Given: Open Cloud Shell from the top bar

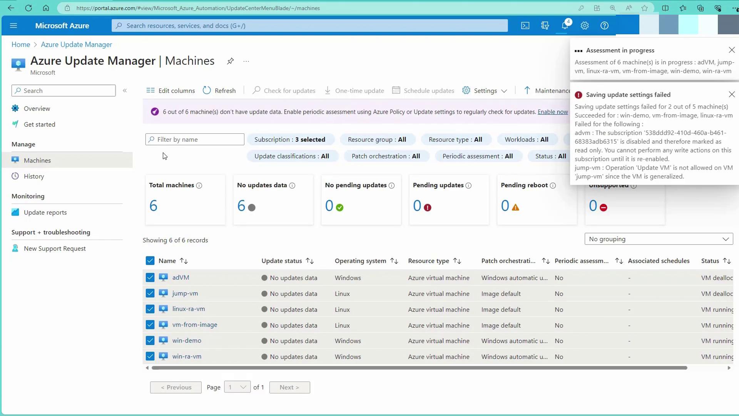Looking at the screenshot, I should 525,25.
